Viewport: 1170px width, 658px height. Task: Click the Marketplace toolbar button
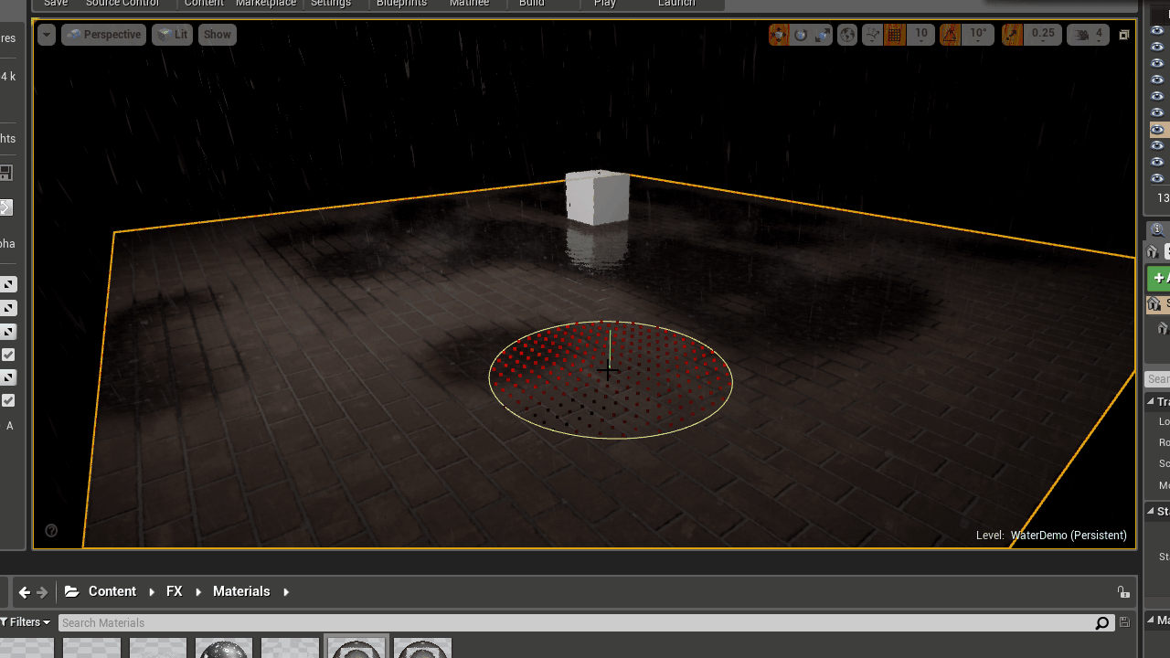pyautogui.click(x=265, y=4)
